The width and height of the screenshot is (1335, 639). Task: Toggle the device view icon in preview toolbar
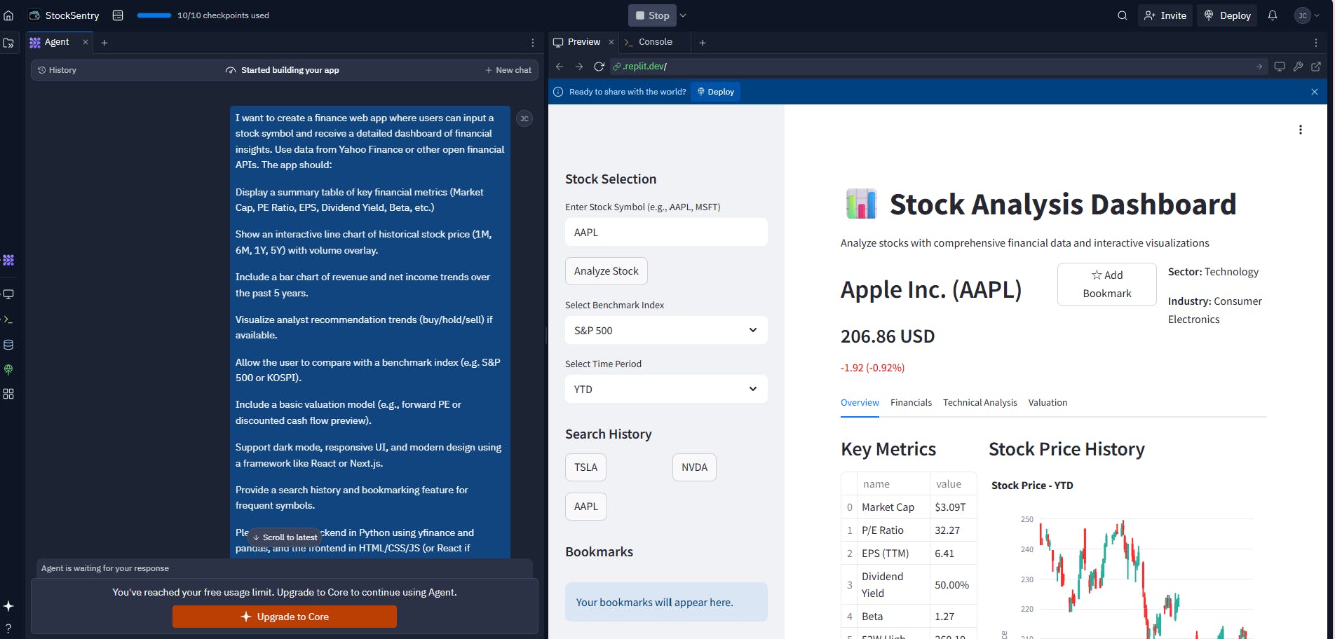pos(1280,67)
